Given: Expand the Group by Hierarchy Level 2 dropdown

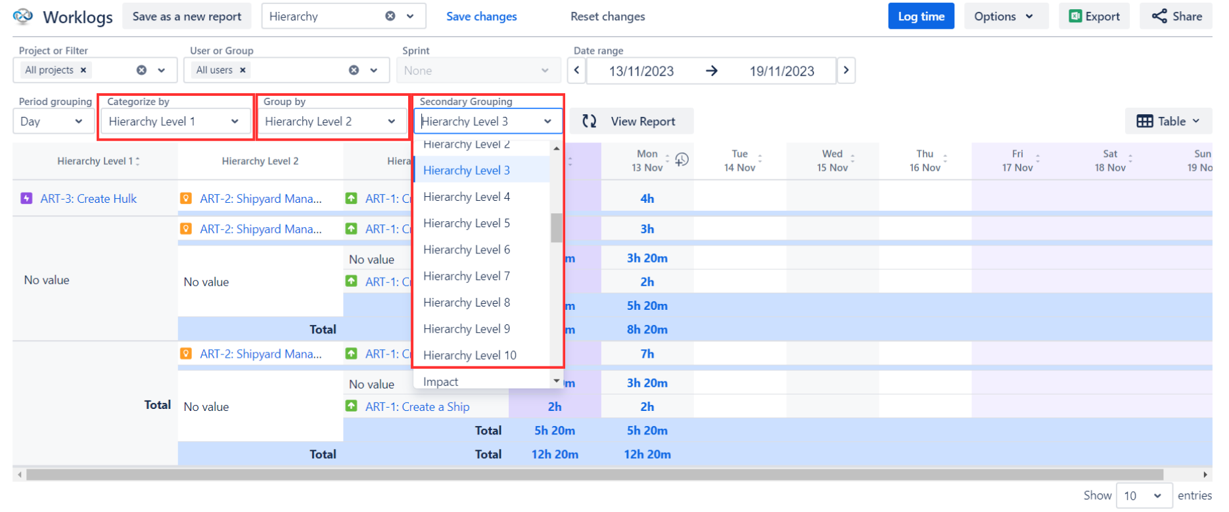Looking at the screenshot, I should (331, 121).
